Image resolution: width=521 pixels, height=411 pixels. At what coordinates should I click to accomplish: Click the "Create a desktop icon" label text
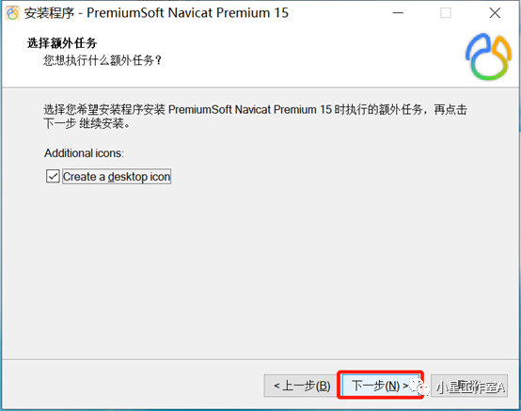coord(117,177)
